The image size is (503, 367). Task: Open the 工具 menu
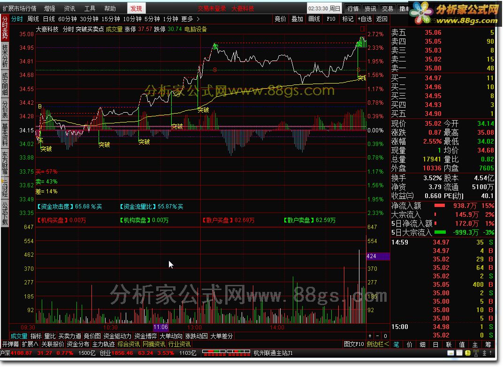coord(90,8)
